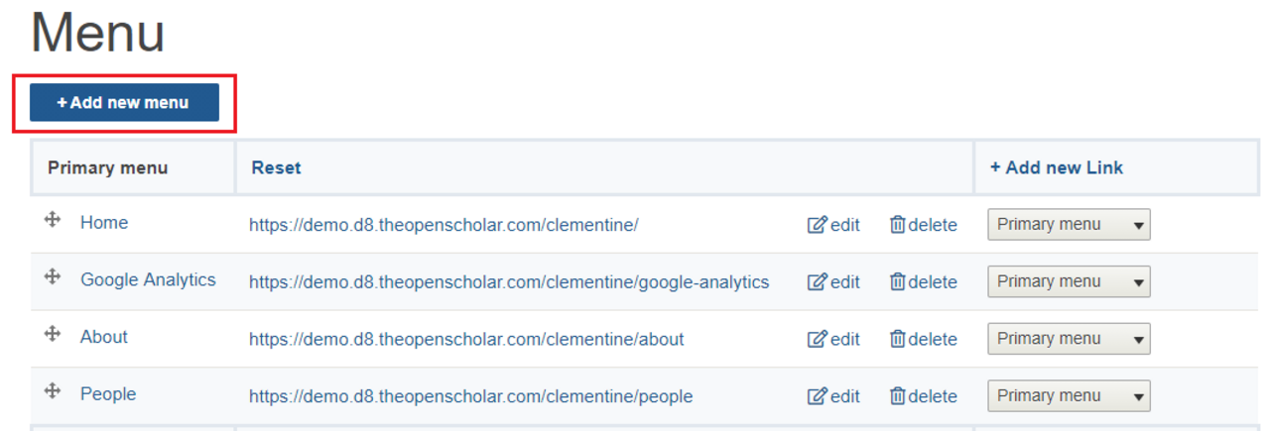
Task: Click the Add new Link header link
Action: coord(1057,167)
